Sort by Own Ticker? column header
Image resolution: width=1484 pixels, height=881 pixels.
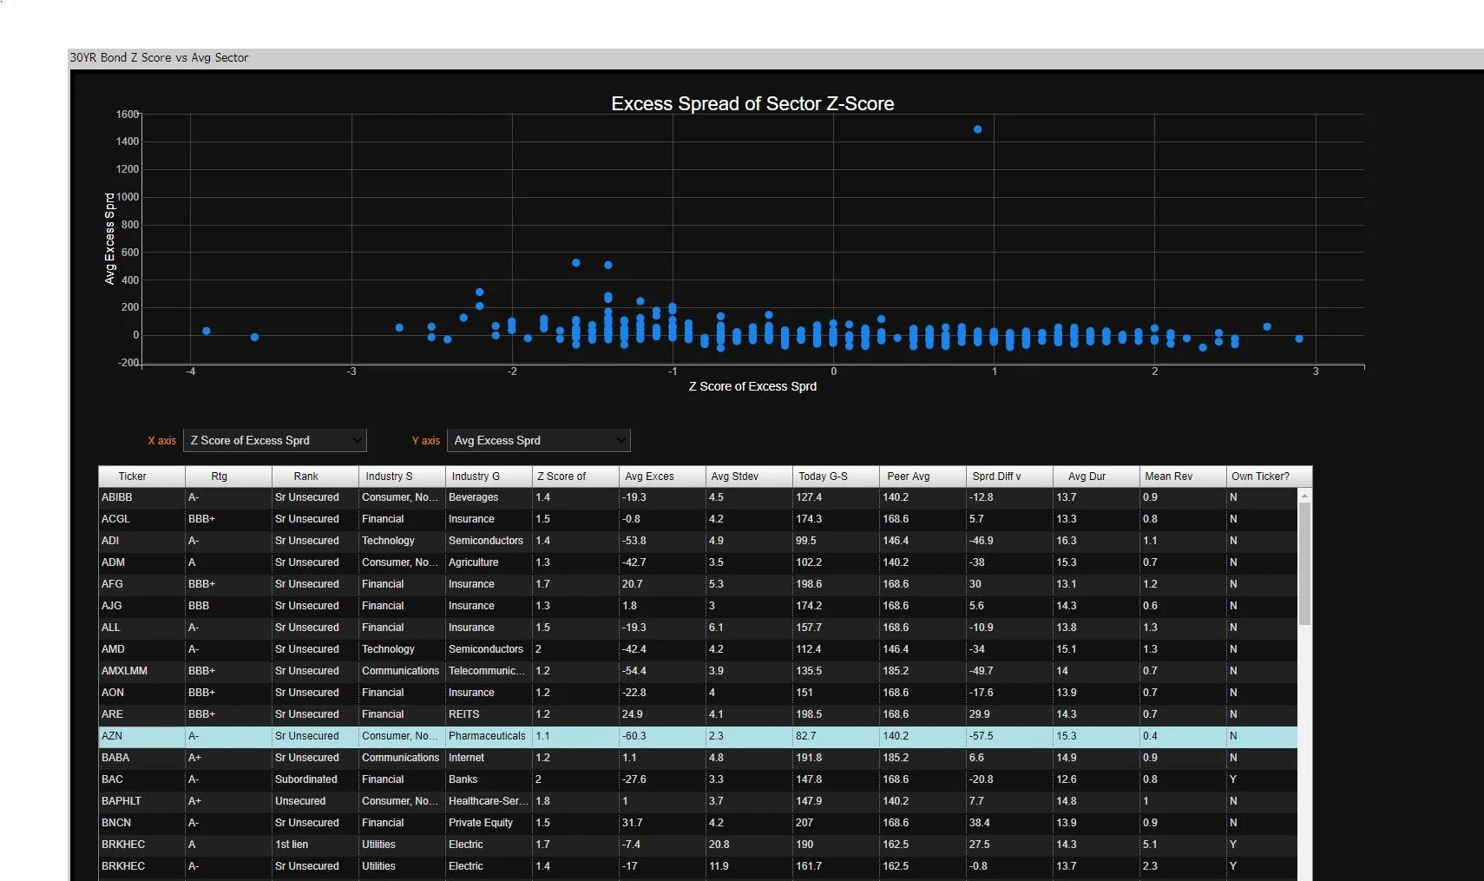point(1269,477)
